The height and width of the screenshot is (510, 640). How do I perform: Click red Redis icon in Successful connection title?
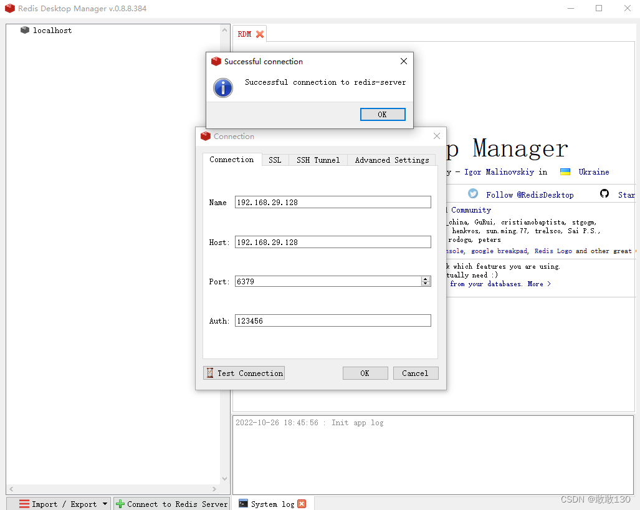coord(216,61)
